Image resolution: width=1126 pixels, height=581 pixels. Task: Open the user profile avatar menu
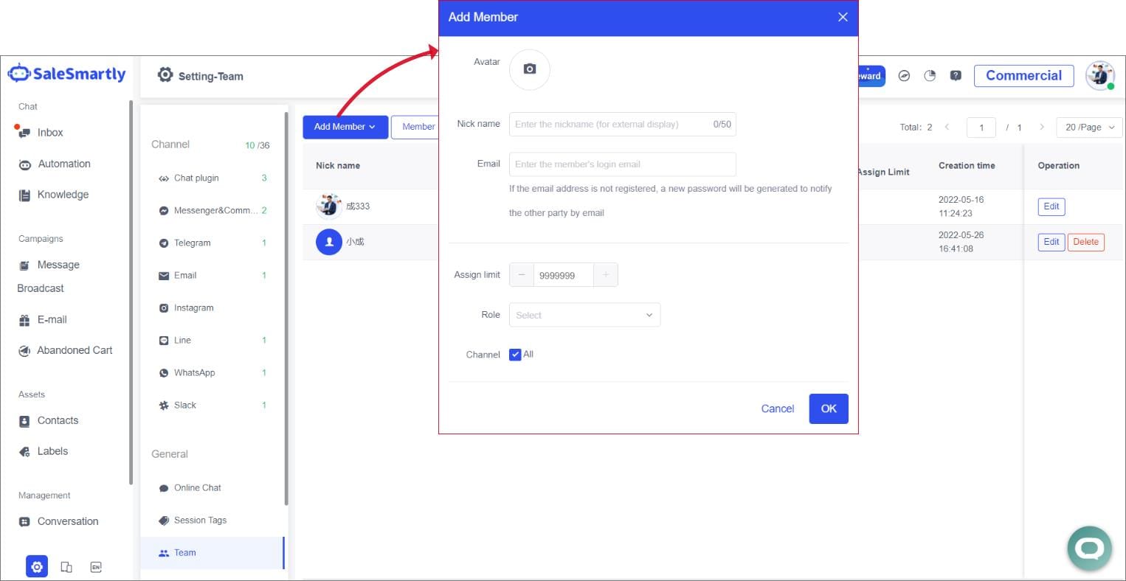(1099, 75)
